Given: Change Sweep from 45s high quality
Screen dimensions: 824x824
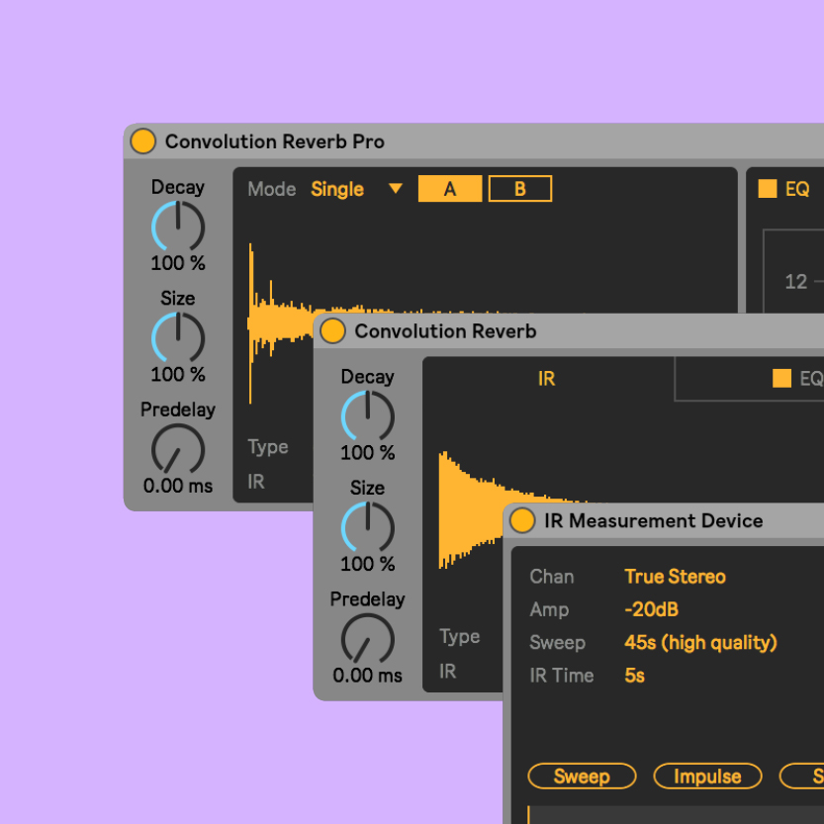Looking at the screenshot, I should (x=700, y=643).
